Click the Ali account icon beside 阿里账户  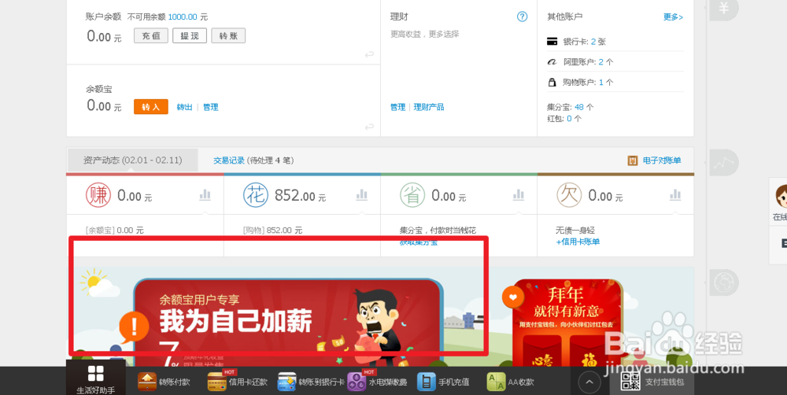[552, 61]
